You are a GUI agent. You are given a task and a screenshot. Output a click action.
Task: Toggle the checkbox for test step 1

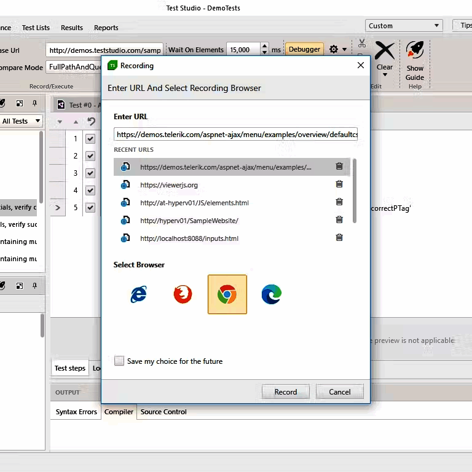pyautogui.click(x=90, y=139)
